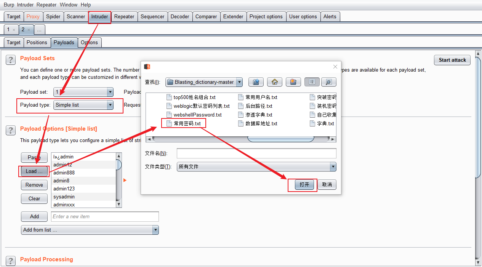Image resolution: width=482 pixels, height=267 pixels.
Task: Expand the Add from list dropdown
Action: pos(155,230)
